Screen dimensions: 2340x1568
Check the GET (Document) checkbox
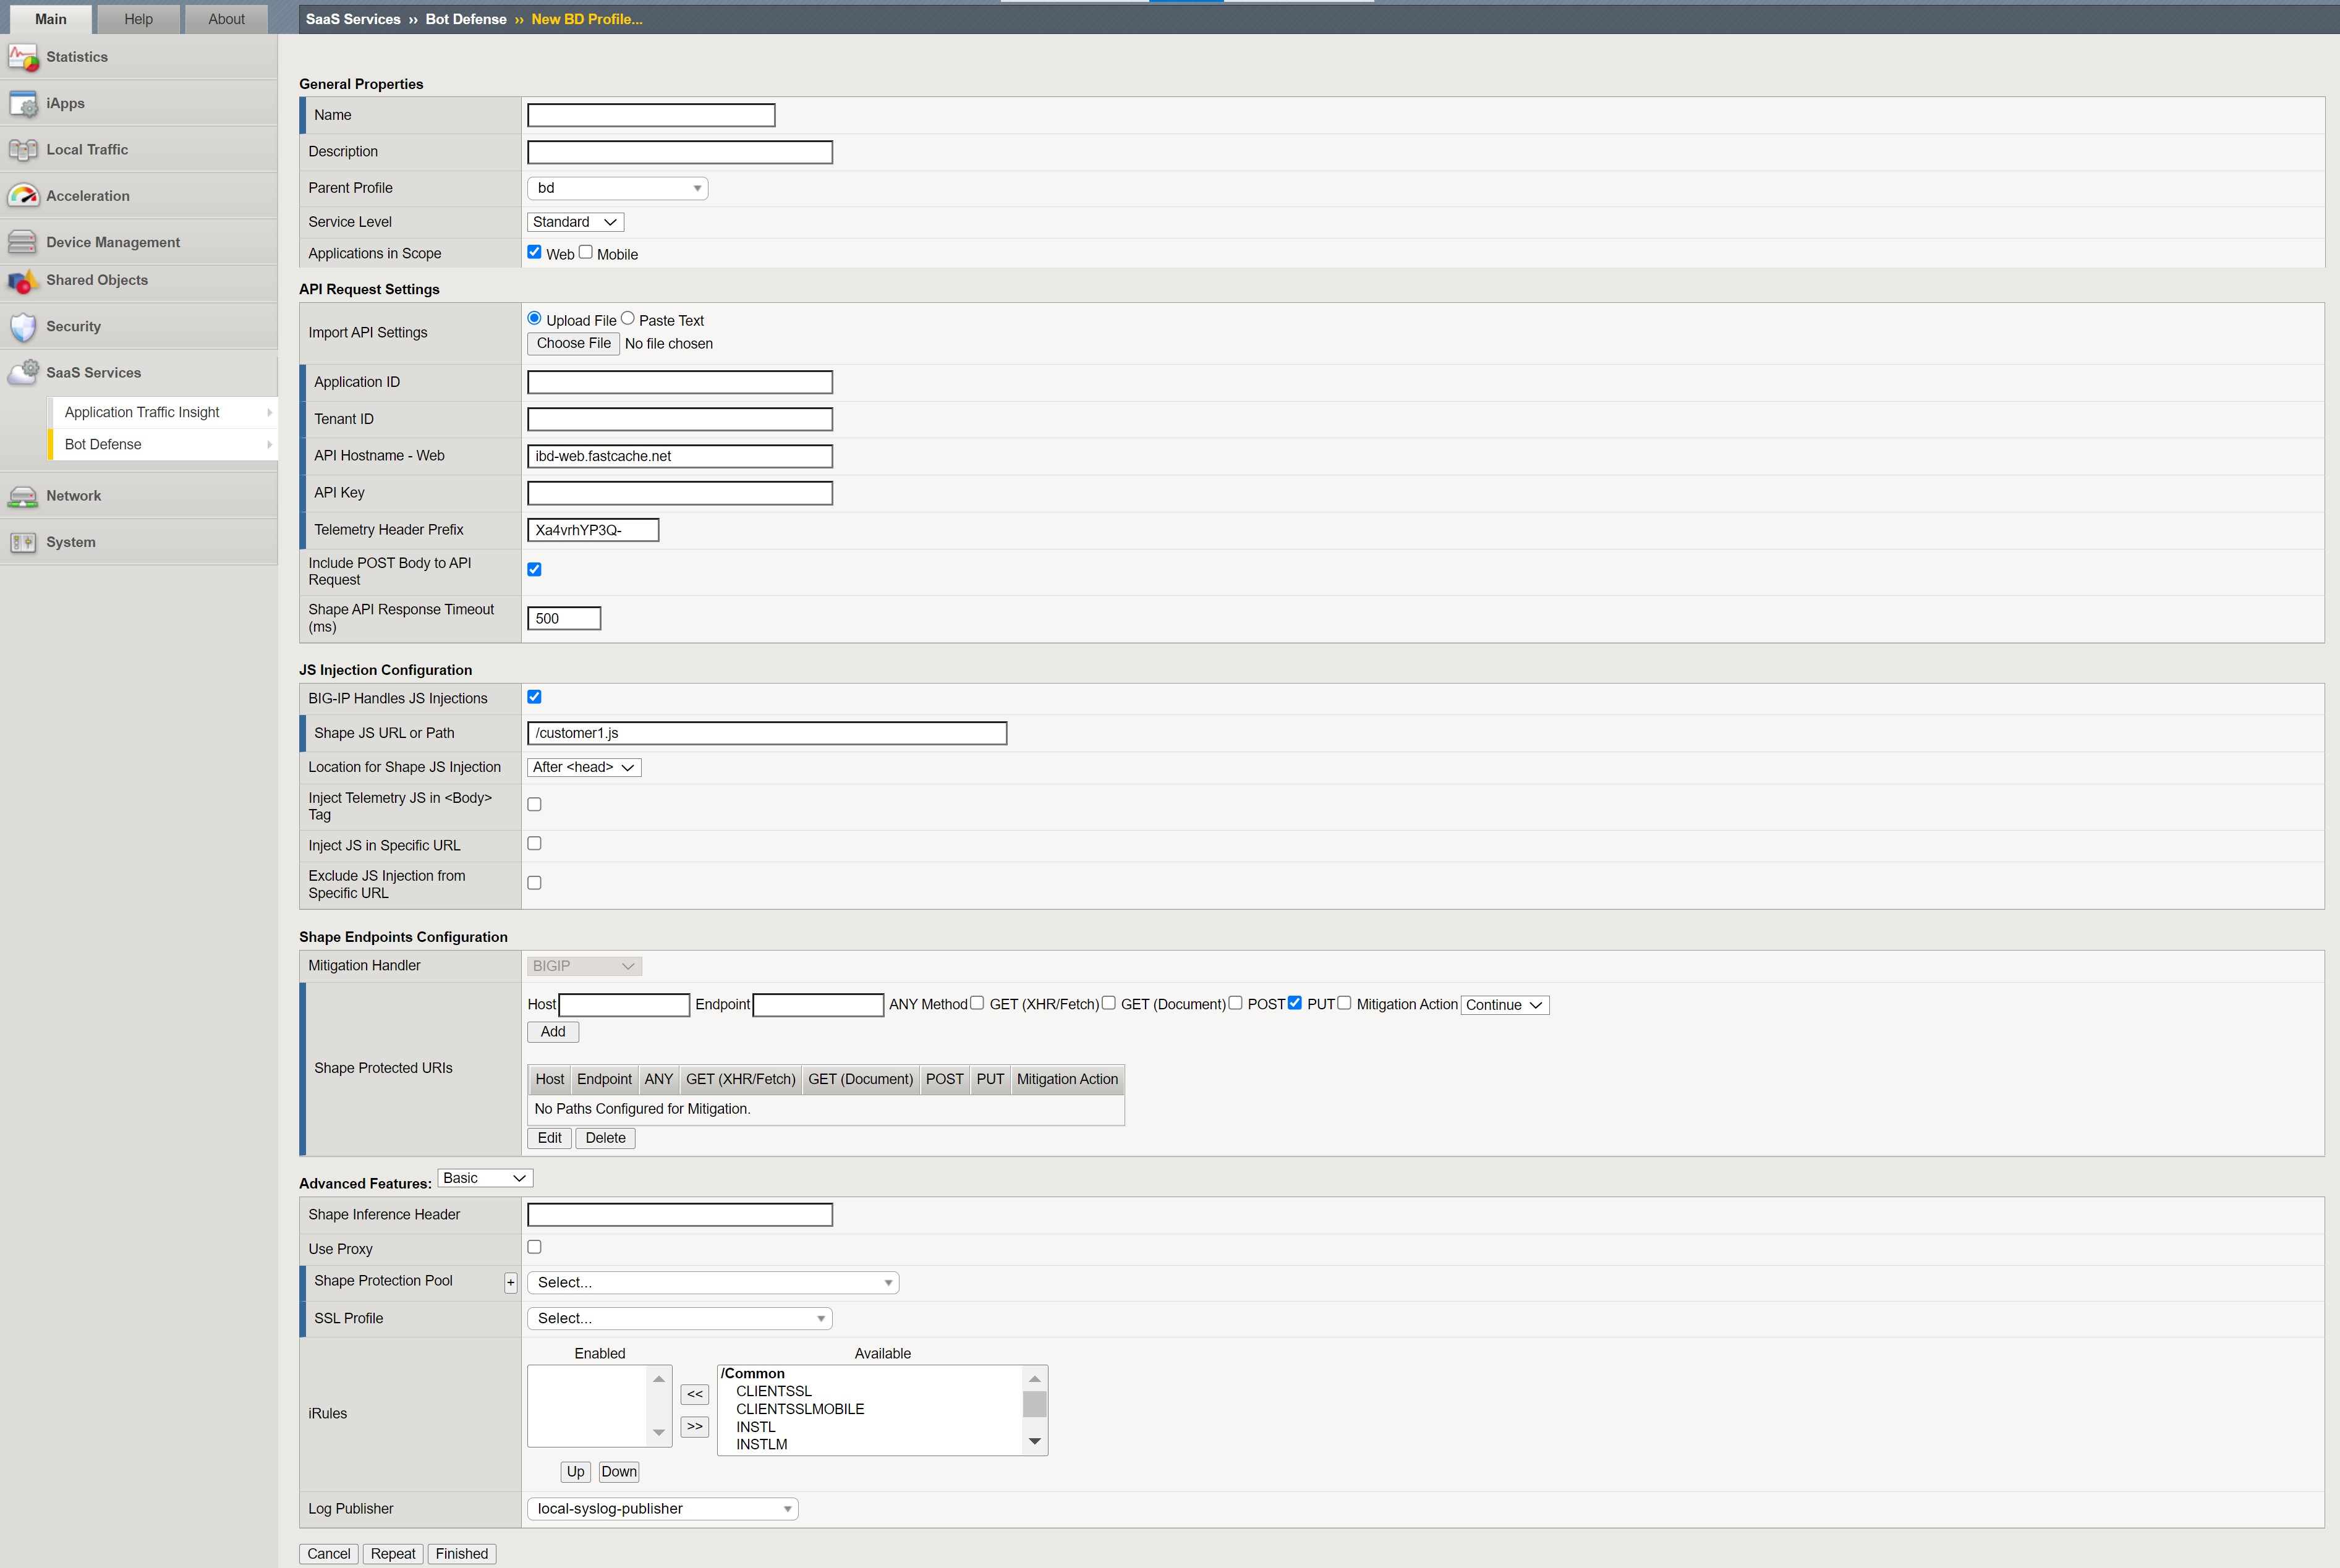[x=1235, y=1002]
